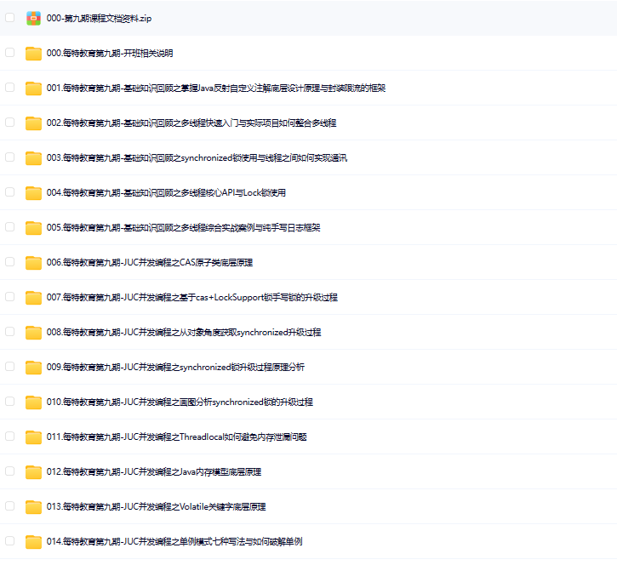Viewport: 617px width, 565px height.
Task: Click folder icon of item 011 Threadlocal
Action: point(33,437)
